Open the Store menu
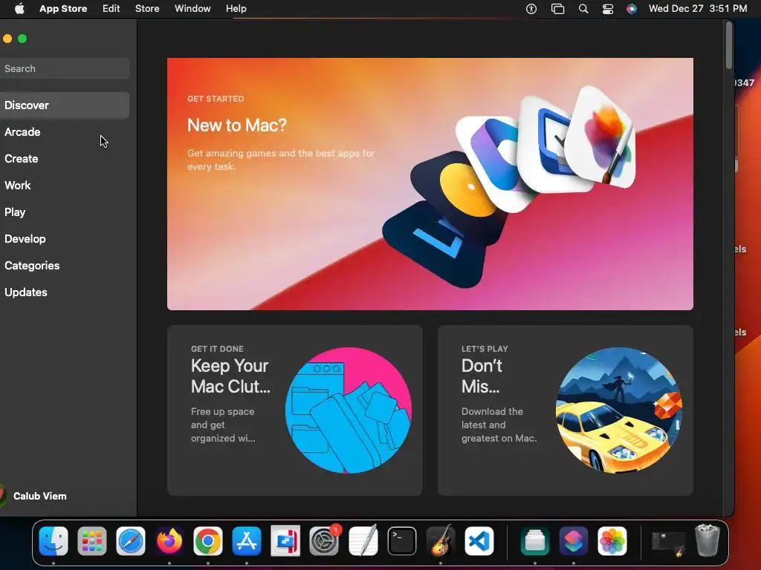Viewport: 761px width, 570px height. (x=147, y=9)
